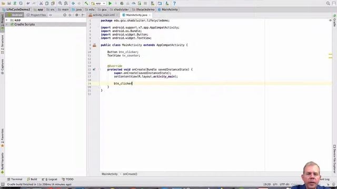Toggle the Structure side tool window
This screenshot has height=189, width=337.
point(2,44)
